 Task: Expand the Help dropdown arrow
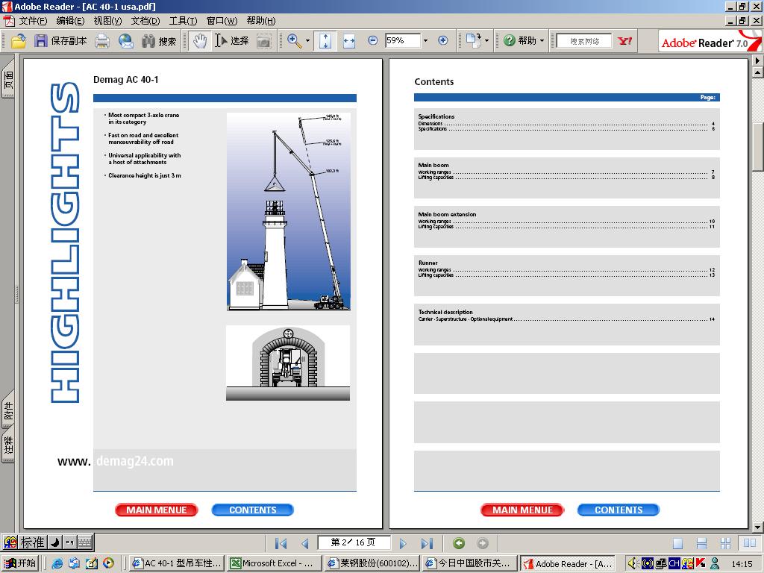tap(542, 41)
